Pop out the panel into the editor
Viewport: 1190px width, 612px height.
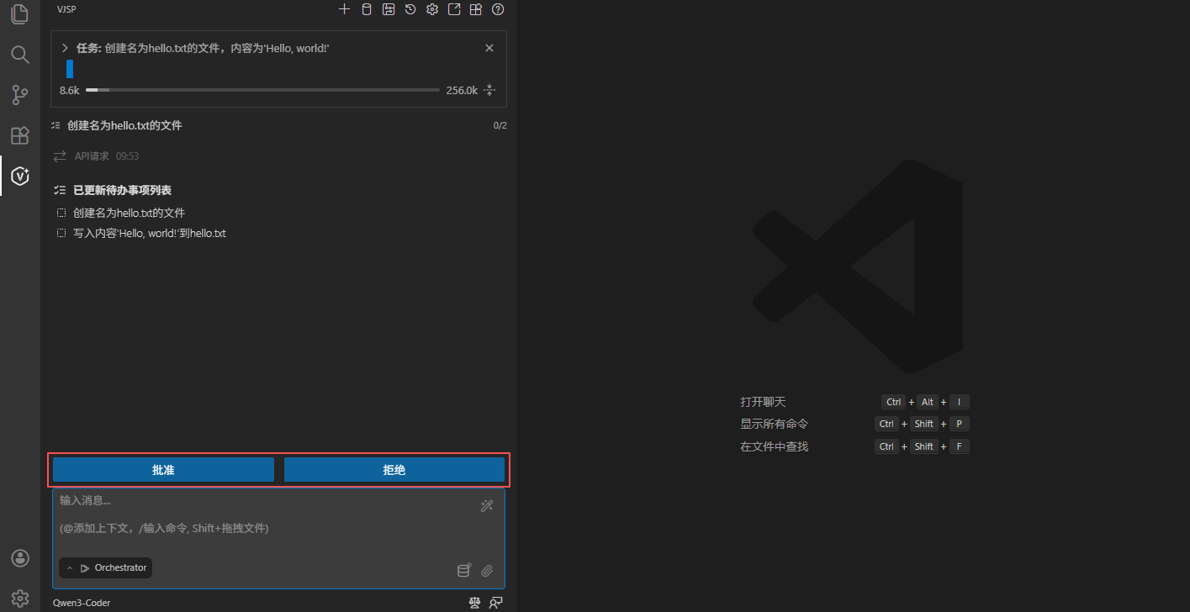pyautogui.click(x=454, y=9)
